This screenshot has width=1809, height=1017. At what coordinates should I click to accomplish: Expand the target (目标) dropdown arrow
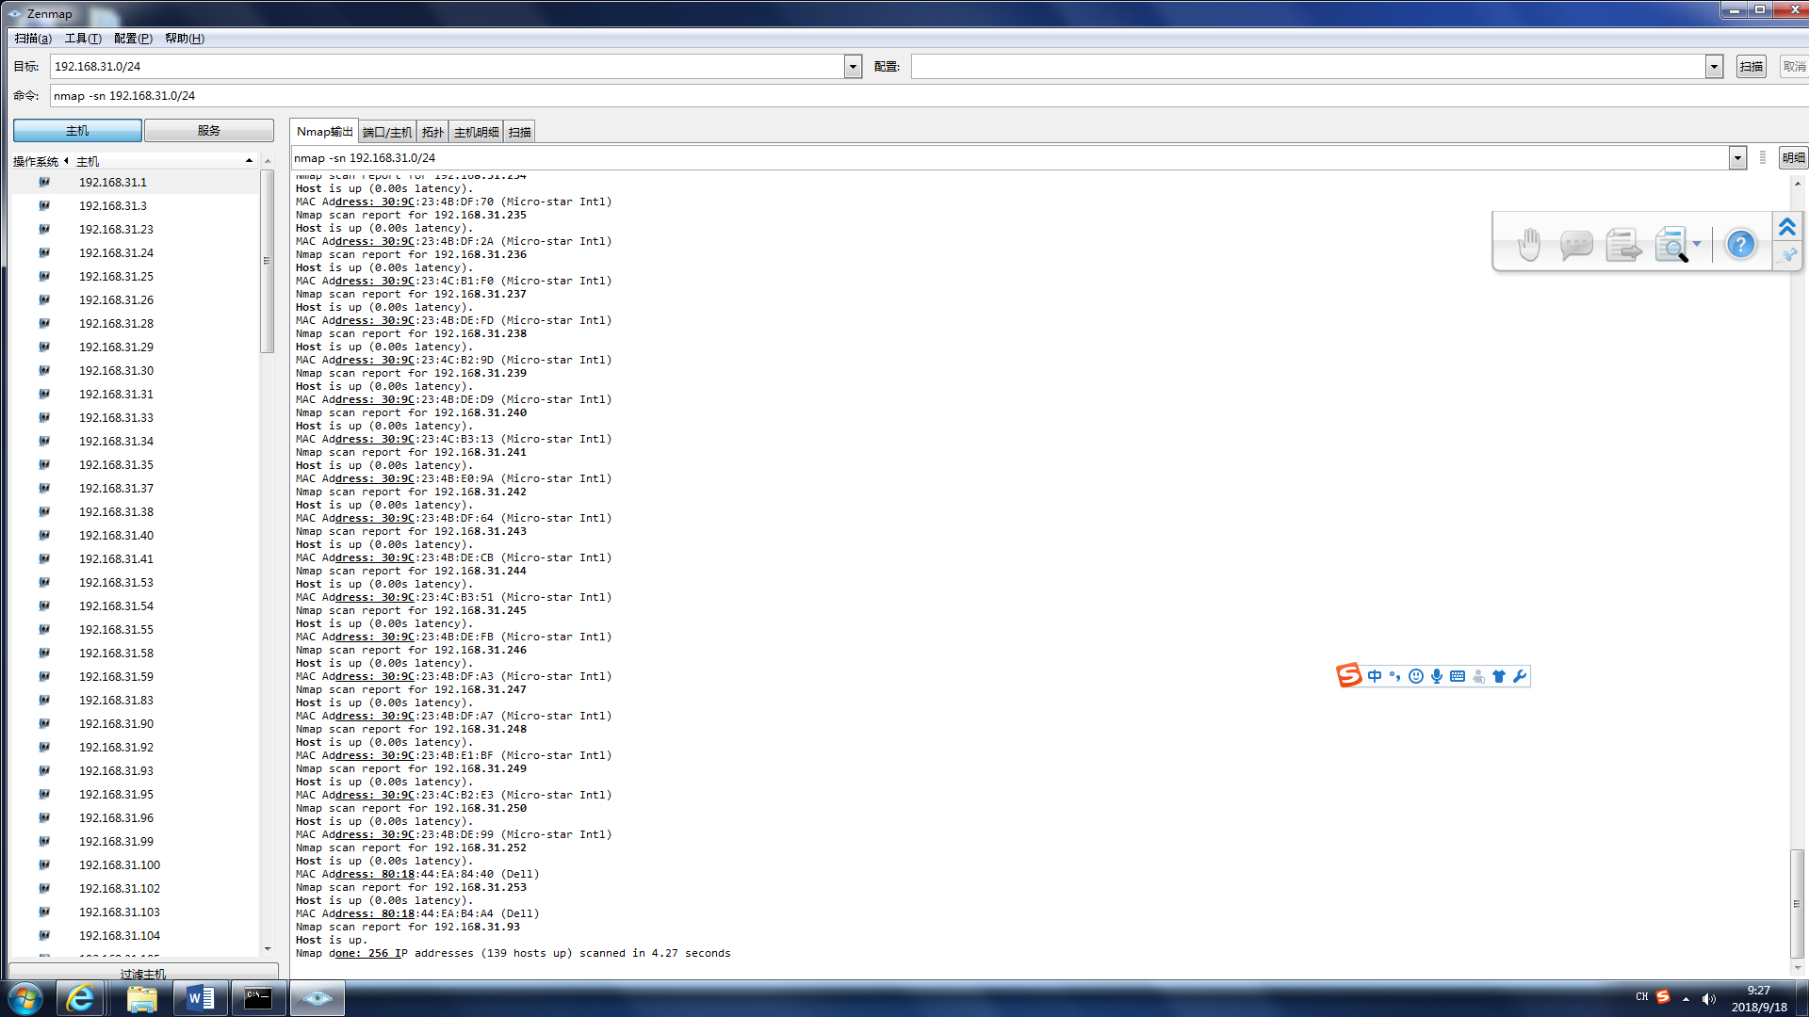click(853, 67)
